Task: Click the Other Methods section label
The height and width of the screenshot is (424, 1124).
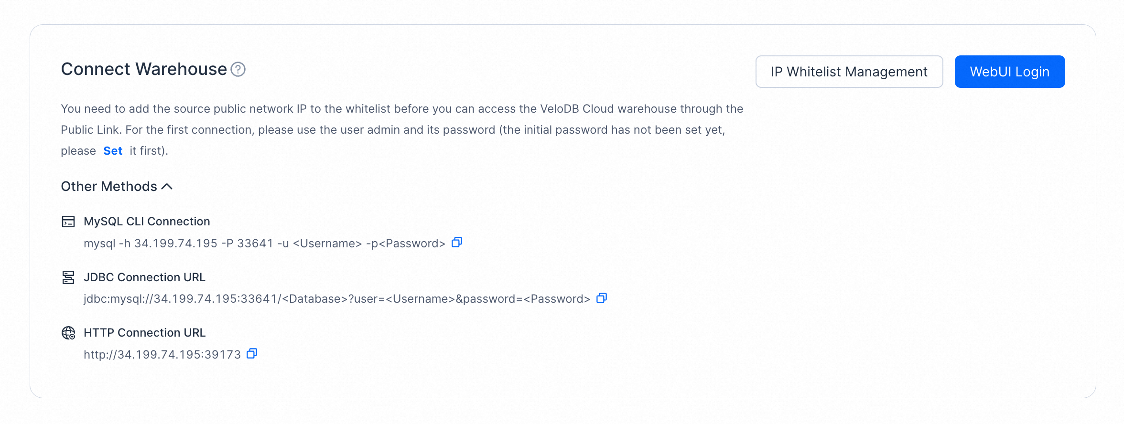Action: coord(109,187)
